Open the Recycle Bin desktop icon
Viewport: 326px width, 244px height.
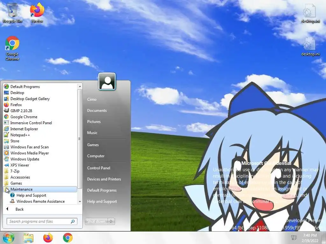point(12,12)
